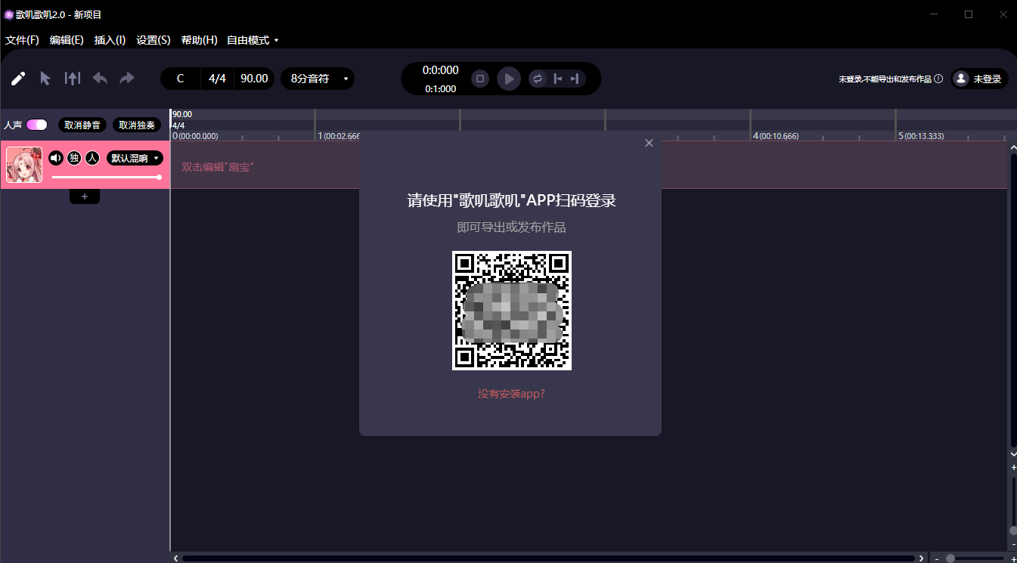Redo the last action

coord(127,78)
